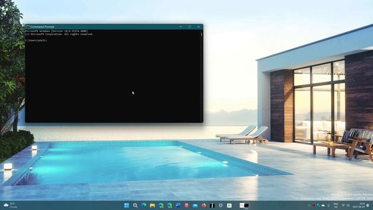This screenshot has width=373, height=210.
Task: Open Command Prompt window system menu icon
Action: [x=27, y=27]
